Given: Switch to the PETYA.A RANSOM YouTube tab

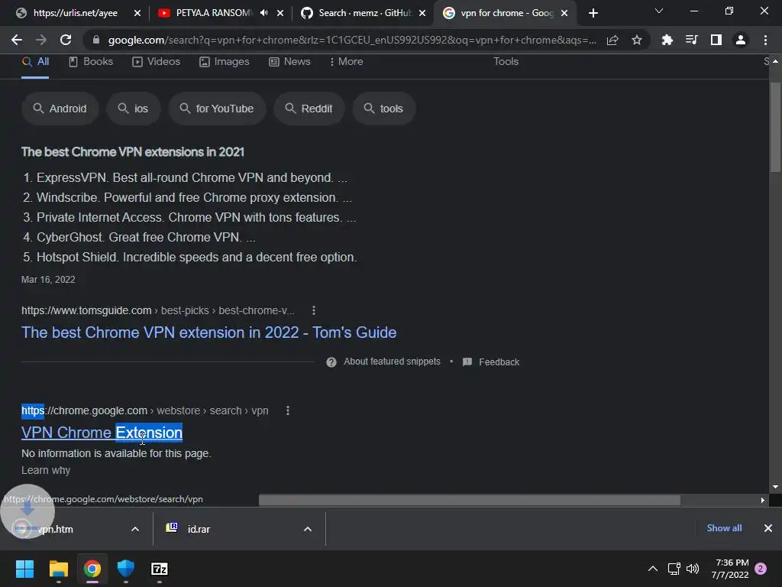Looking at the screenshot, I should 214,13.
